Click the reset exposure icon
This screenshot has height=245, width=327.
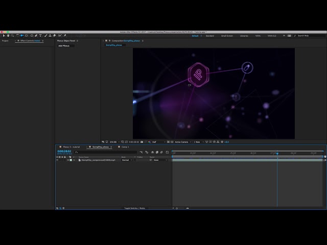222,142
